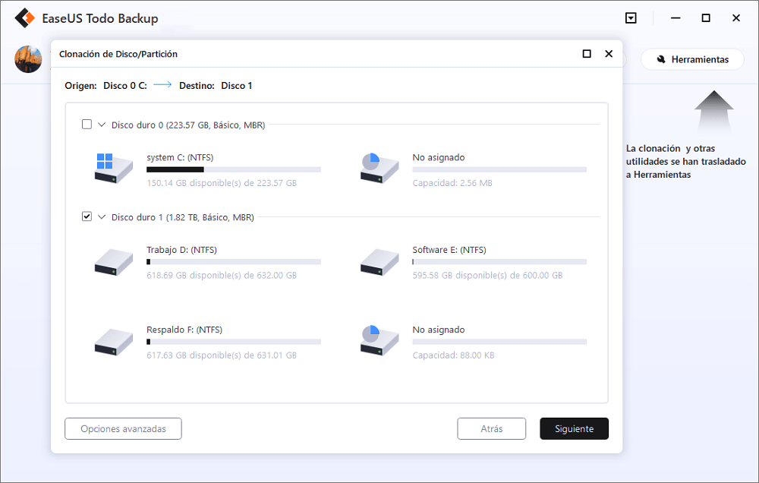Viewport: 759px width, 483px height.
Task: Select the Software E: drive icon
Action: (x=379, y=260)
